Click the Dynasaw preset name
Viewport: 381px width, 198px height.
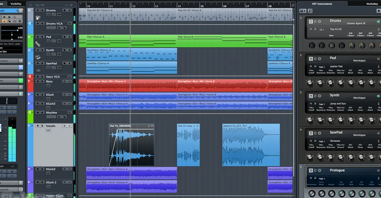click(x=335, y=141)
